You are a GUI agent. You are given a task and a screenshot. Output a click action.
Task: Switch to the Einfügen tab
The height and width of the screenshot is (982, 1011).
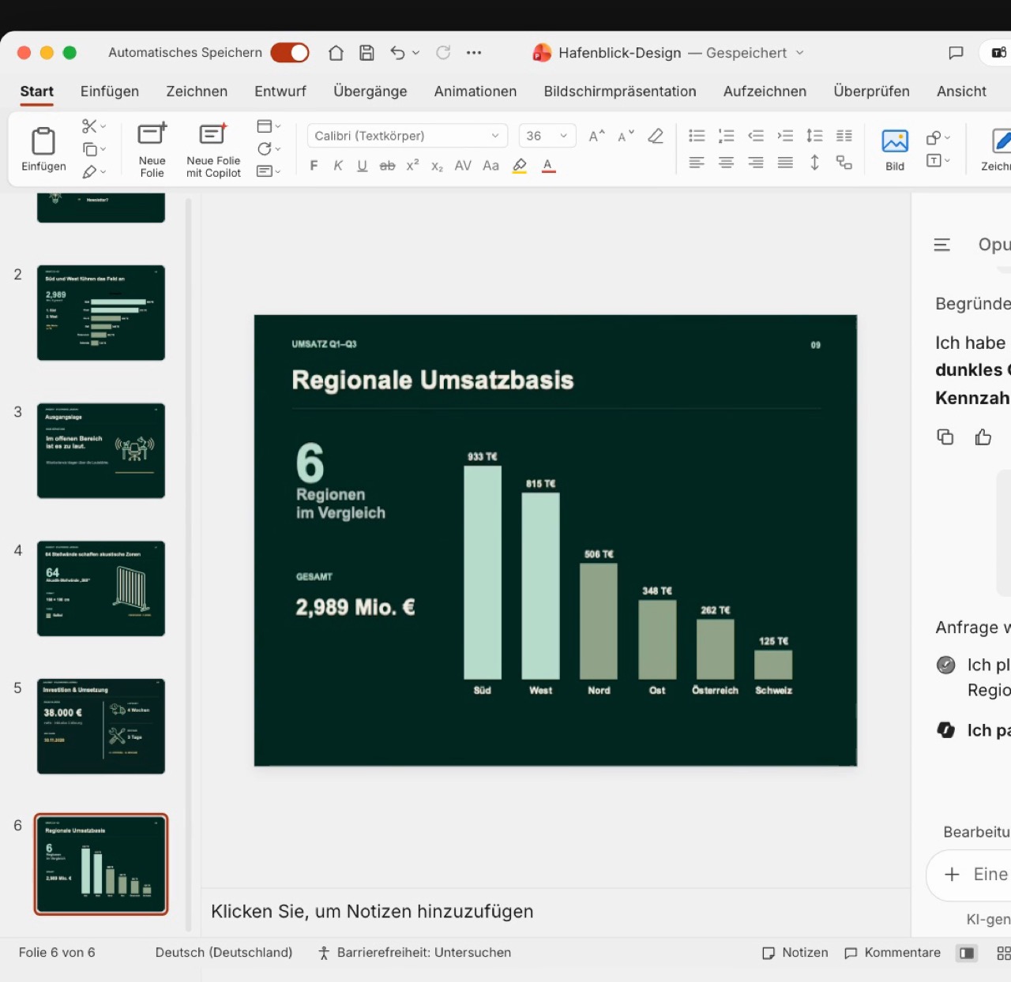click(x=110, y=92)
